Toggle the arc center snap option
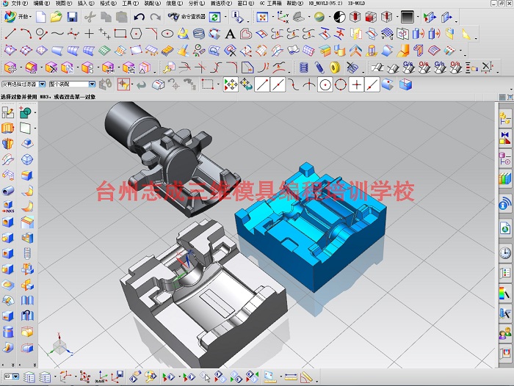Viewport: 514px width, 386px height. tap(325, 84)
